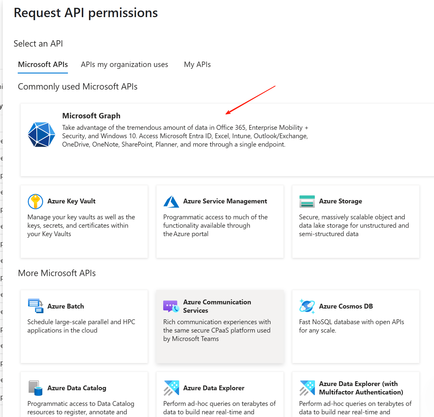Choose Azure Communication Services heading

pos(217,306)
